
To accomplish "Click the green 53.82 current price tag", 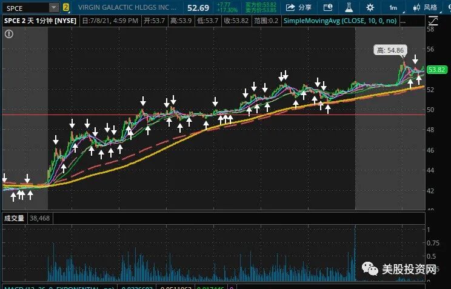I will [x=436, y=70].
